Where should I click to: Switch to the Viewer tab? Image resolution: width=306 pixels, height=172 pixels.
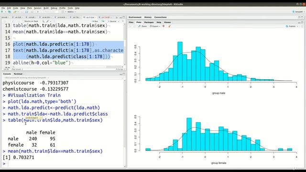click(167, 22)
